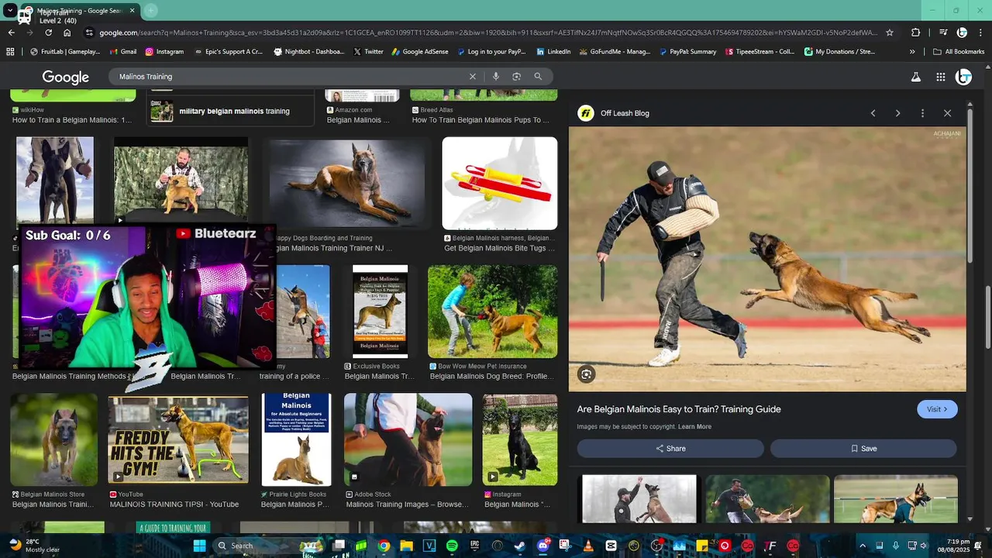The height and width of the screenshot is (558, 992).
Task: Open the Chrome extensions menu
Action: [916, 33]
